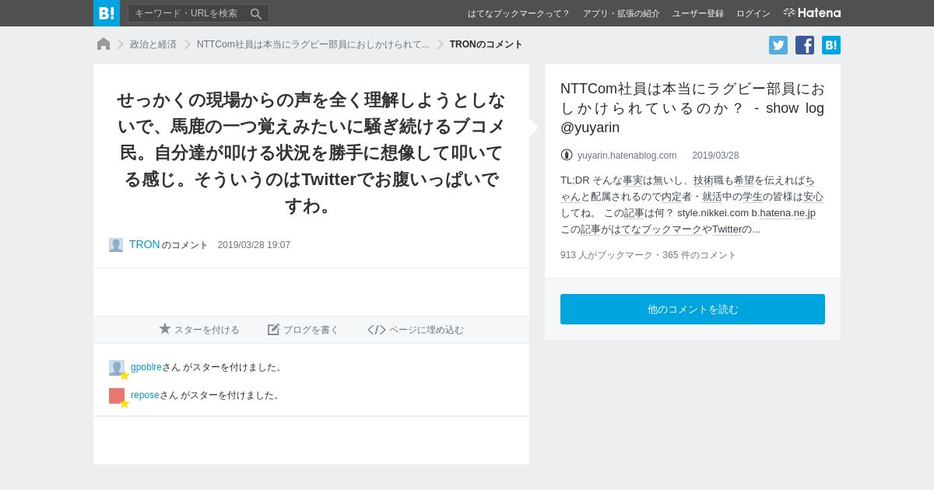Click the yuyarin.hatenablog.com domain link
Viewport: 934px width, 490px height.
point(627,156)
